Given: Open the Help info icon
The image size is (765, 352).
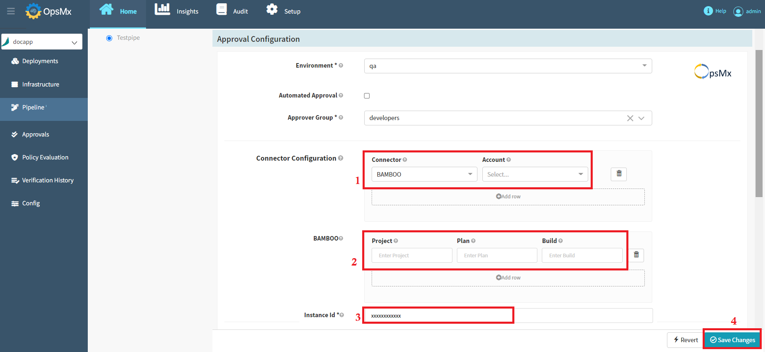Looking at the screenshot, I should 708,11.
